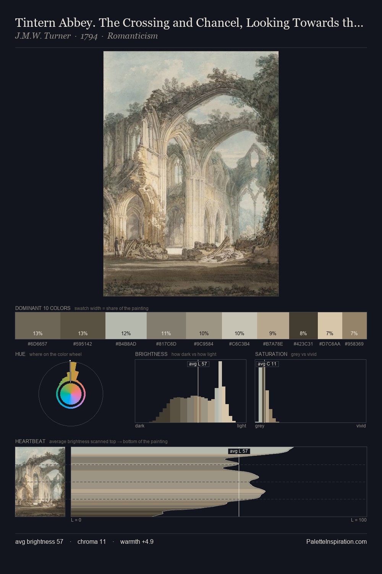
Task: Click the 'L = 100' heartbeat axis label
Action: (x=359, y=520)
